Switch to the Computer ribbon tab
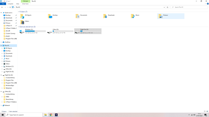The height and width of the screenshot is (117, 209). (x=10, y=4)
